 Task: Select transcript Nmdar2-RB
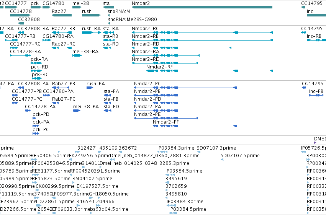click(x=145, y=36)
